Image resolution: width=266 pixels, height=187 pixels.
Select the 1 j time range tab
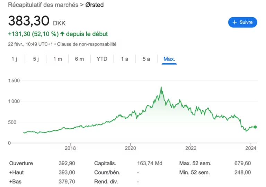(x=14, y=59)
